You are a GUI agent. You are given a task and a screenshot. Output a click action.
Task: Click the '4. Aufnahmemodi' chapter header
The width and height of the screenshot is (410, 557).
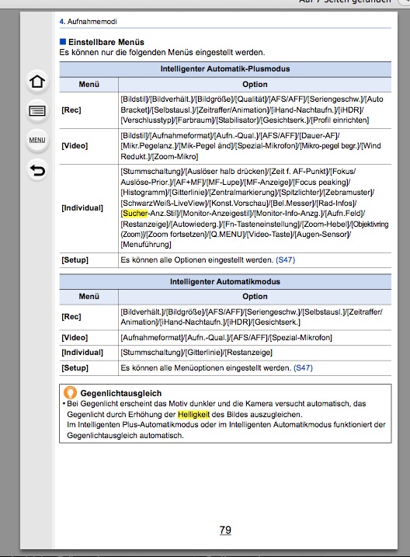pyautogui.click(x=88, y=21)
